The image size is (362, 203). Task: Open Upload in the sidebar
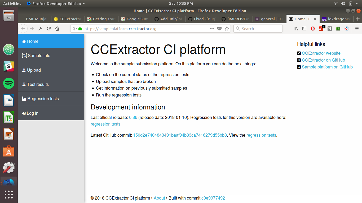[51, 70]
